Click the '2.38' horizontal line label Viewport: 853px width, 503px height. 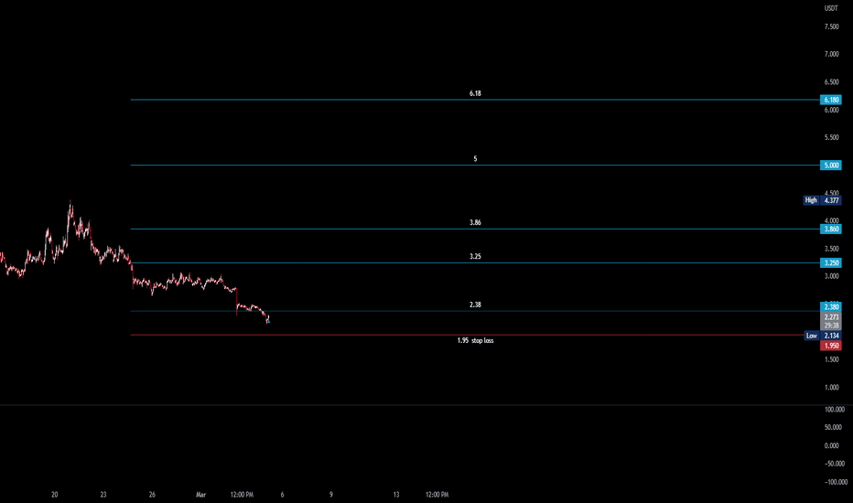coord(475,305)
